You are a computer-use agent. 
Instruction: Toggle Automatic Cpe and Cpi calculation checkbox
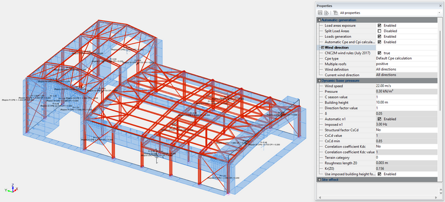(379, 42)
